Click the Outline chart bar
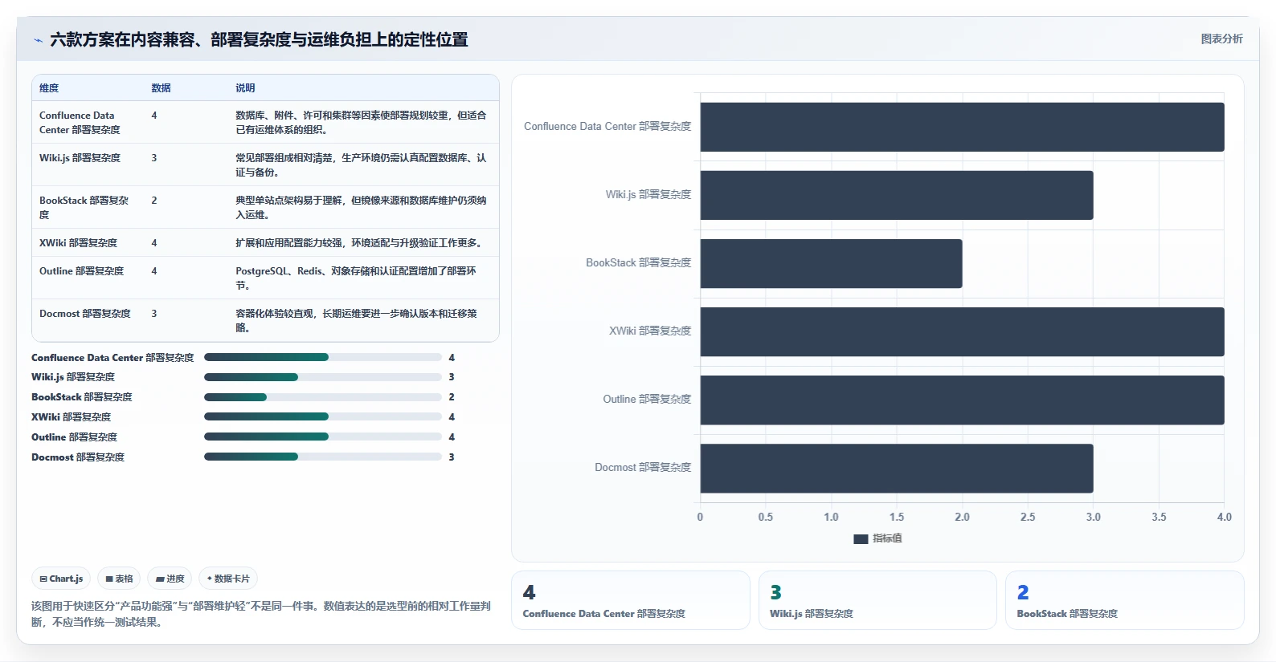Screen dimensions: 1276x662 pos(962,400)
